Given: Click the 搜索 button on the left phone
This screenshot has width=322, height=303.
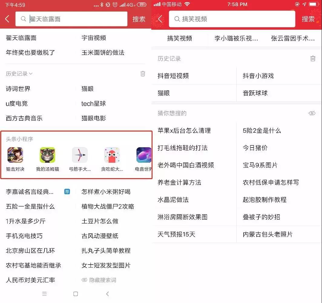Looking at the screenshot, I should click(139, 19).
